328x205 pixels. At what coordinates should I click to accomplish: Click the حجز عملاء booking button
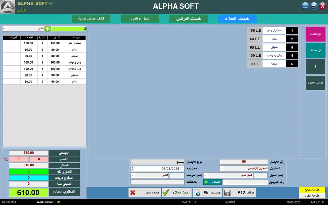(x=177, y=192)
